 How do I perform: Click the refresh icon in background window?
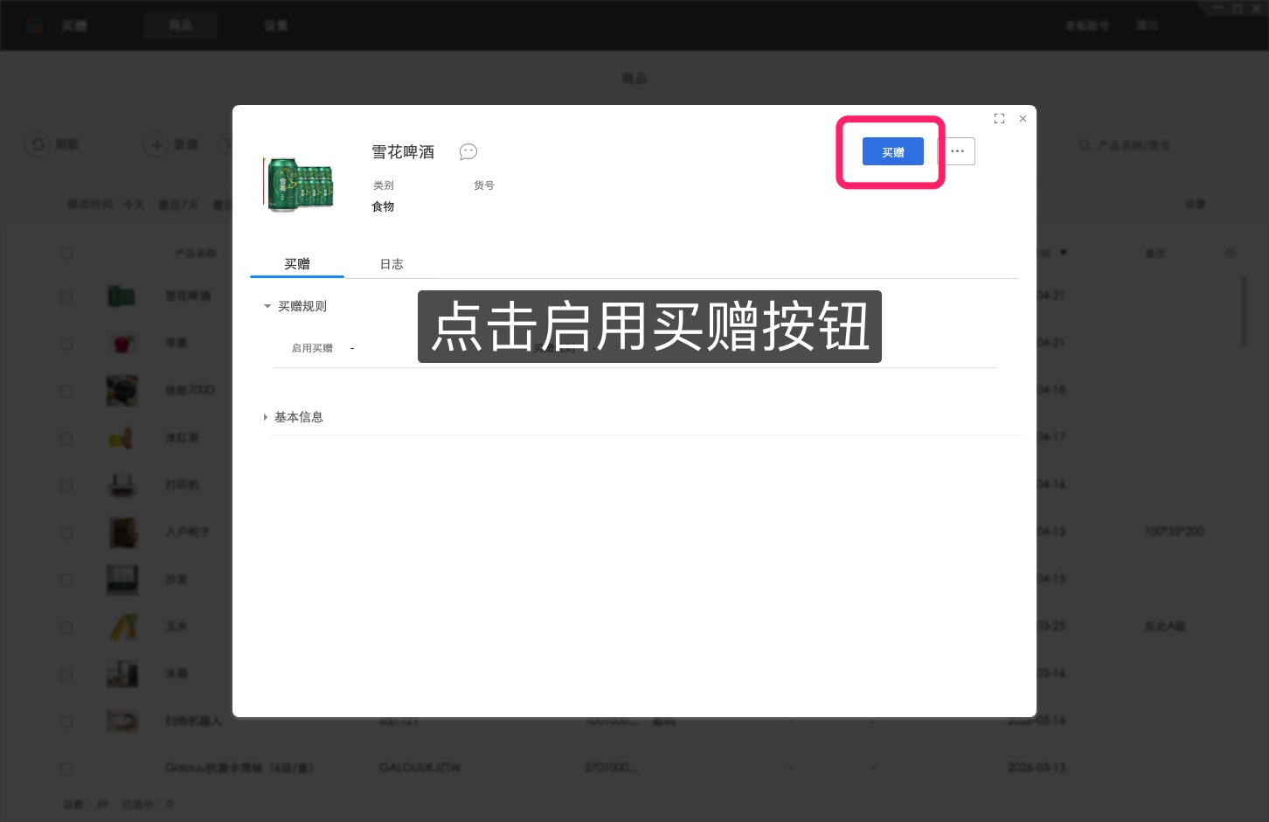point(38,144)
